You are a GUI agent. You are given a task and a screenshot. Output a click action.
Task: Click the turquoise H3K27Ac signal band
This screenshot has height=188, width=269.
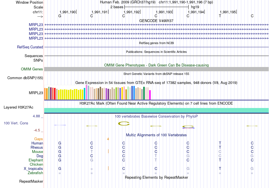click(156, 110)
